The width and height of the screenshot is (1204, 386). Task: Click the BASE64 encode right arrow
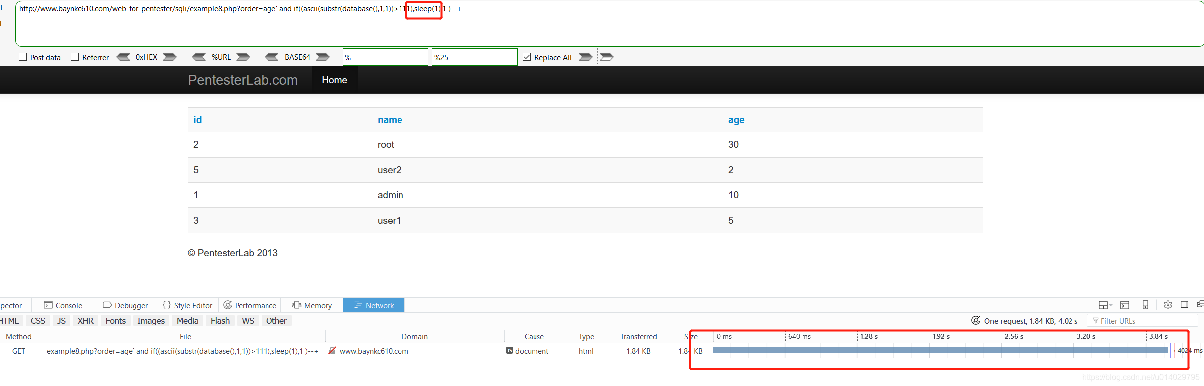click(323, 57)
